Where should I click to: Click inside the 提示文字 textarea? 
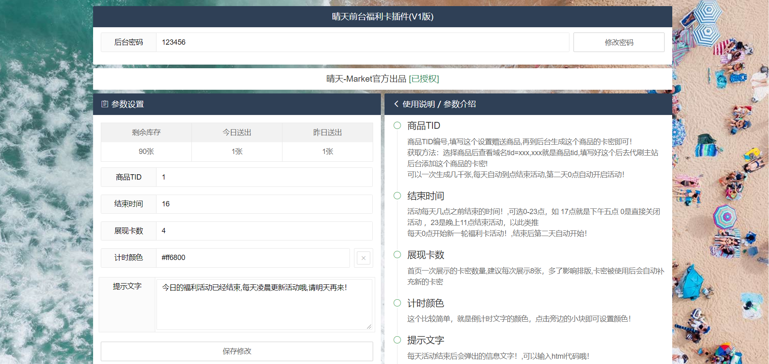point(264,305)
